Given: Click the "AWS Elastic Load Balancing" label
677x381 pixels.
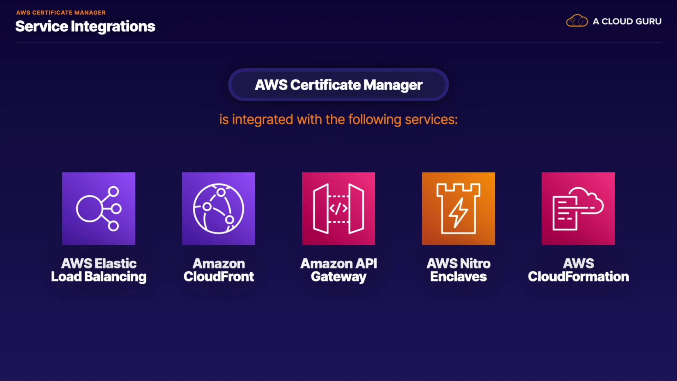Looking at the screenshot, I should tap(99, 270).
